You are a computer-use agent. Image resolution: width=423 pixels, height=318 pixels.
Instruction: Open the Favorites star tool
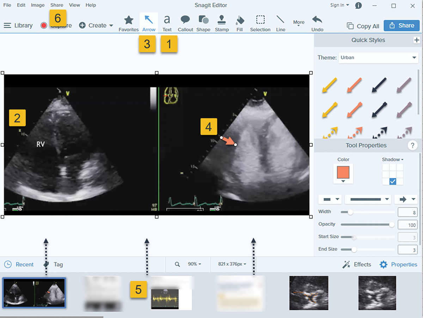click(x=129, y=23)
